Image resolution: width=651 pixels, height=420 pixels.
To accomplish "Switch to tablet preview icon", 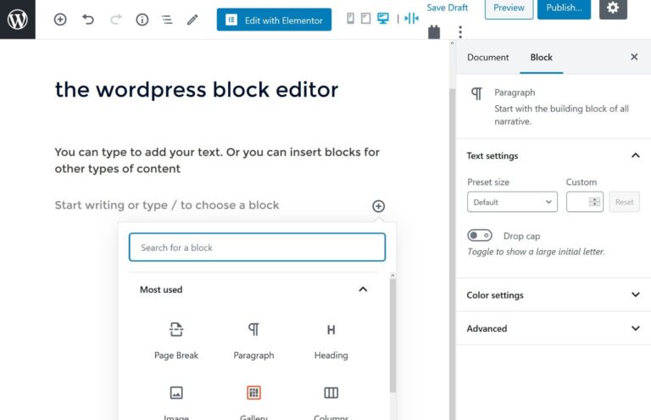I will 366,19.
